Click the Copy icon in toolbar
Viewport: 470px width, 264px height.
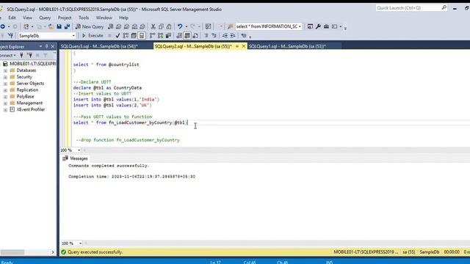click(162, 26)
